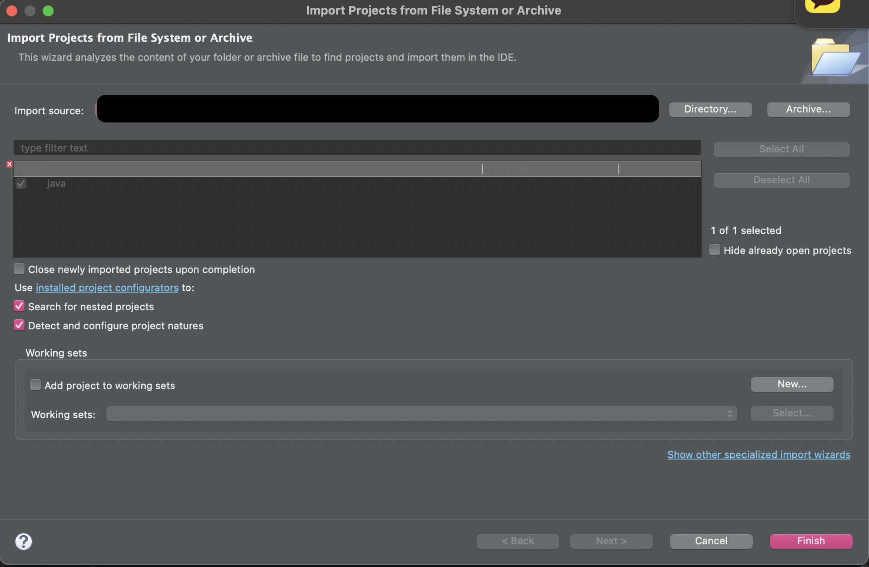Open installed project configurators link
Image resolution: width=869 pixels, height=567 pixels.
coord(107,288)
